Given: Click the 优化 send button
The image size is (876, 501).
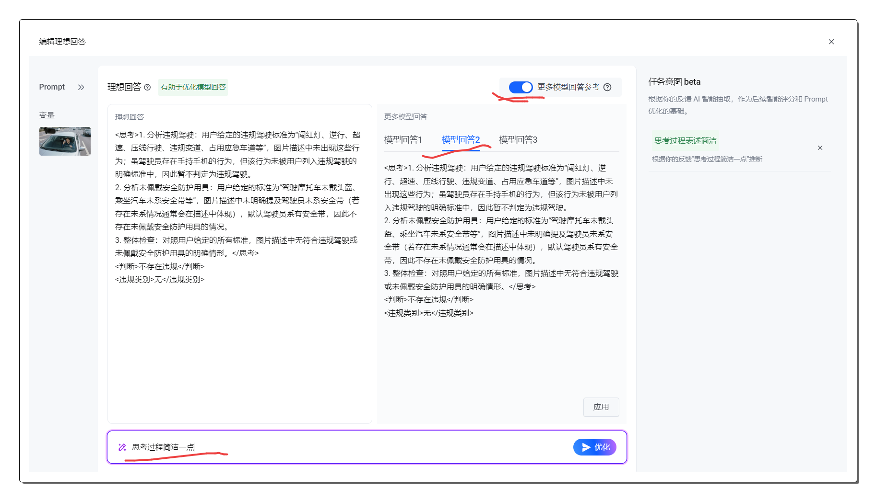Looking at the screenshot, I should [595, 447].
